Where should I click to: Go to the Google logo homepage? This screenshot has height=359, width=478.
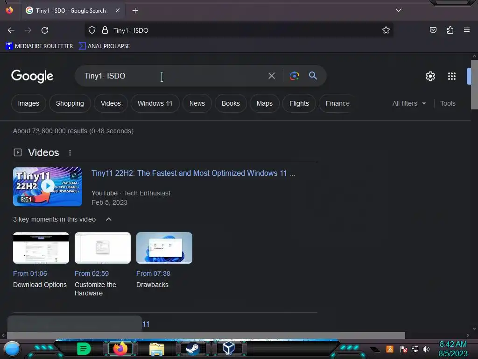(32, 76)
